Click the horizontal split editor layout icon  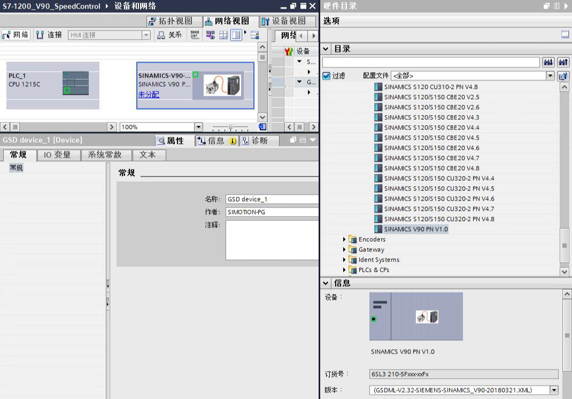pyautogui.click(x=223, y=35)
